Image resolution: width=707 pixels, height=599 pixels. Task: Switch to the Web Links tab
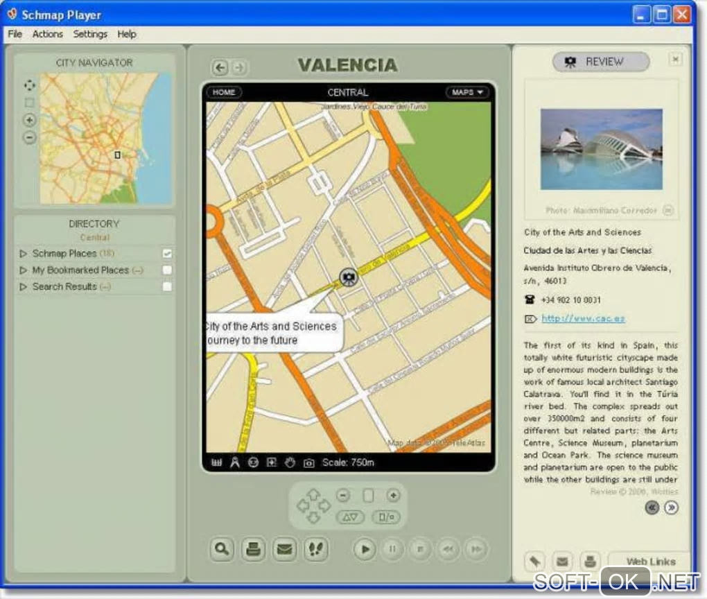click(650, 562)
